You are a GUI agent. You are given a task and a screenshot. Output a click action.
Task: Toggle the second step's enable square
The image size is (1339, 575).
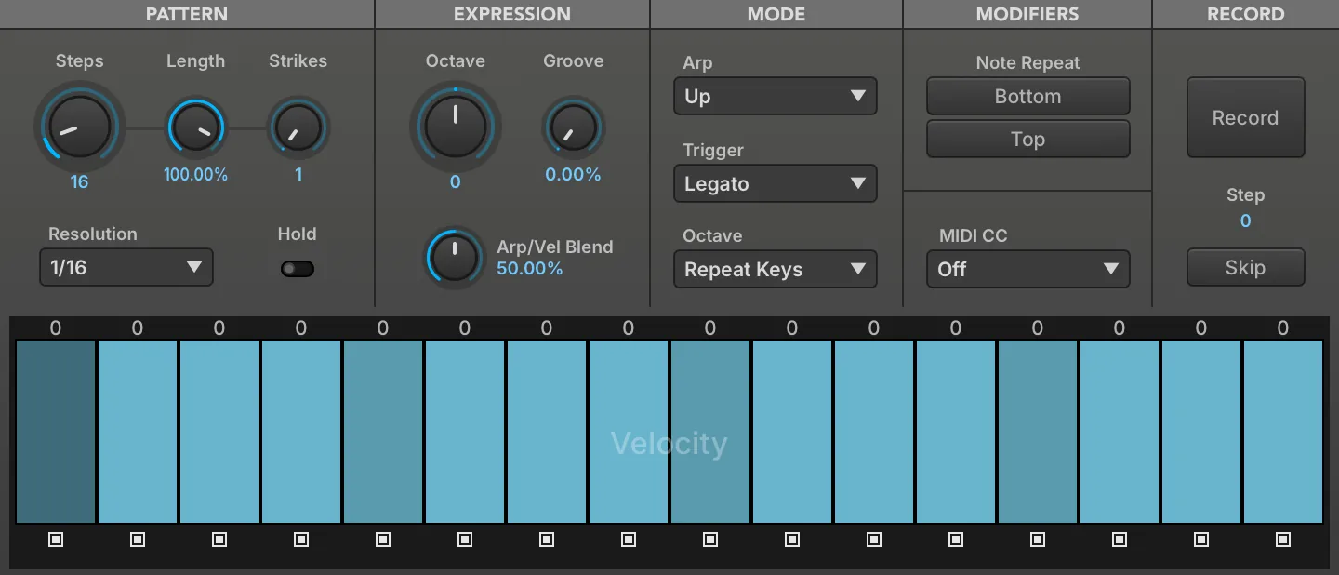pyautogui.click(x=138, y=540)
